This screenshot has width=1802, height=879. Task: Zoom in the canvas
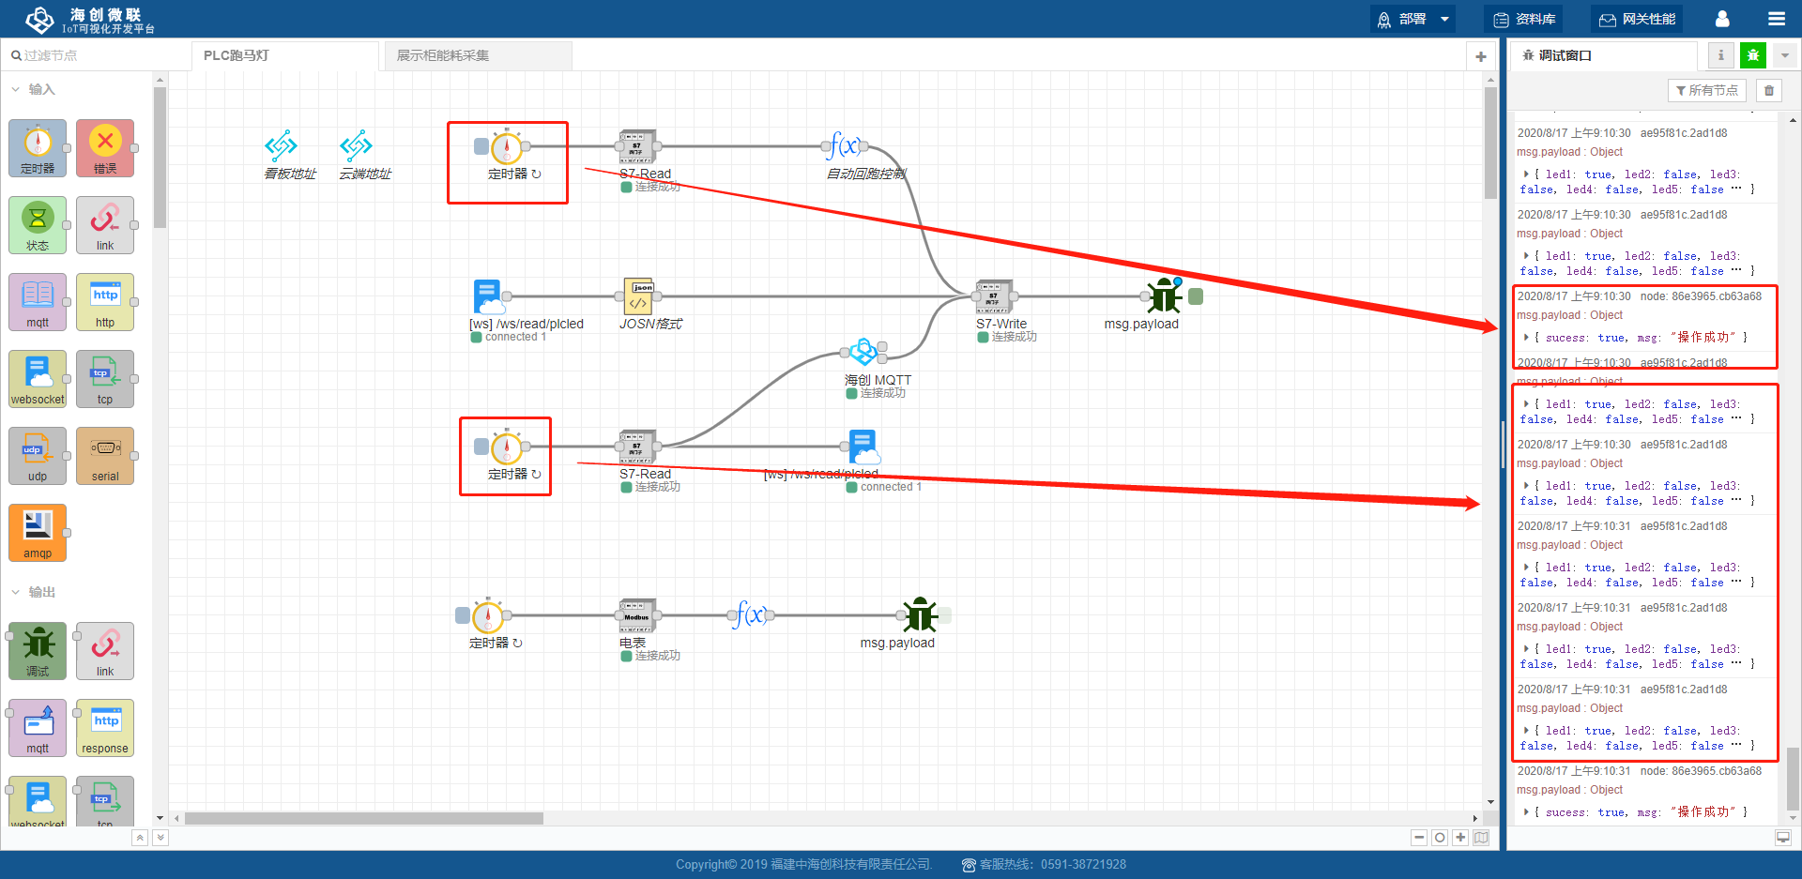coord(1460,838)
